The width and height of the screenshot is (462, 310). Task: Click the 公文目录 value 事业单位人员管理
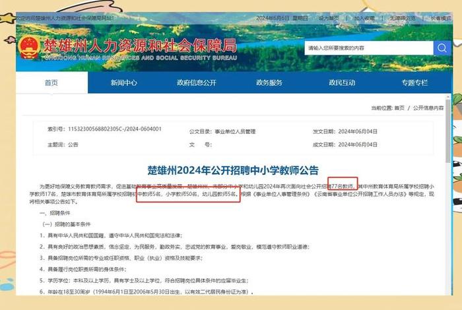pyautogui.click(x=235, y=132)
